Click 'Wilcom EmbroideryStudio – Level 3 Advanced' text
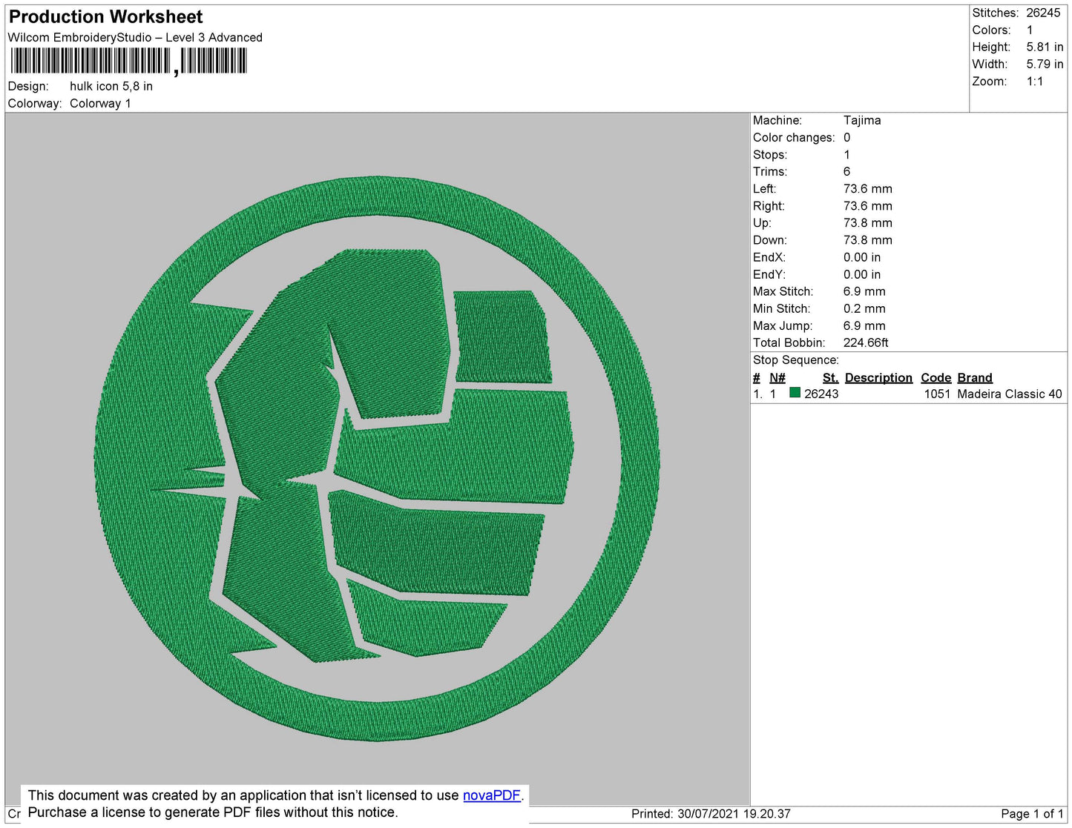Screen dimensions: 1072x828 pyautogui.click(x=135, y=37)
